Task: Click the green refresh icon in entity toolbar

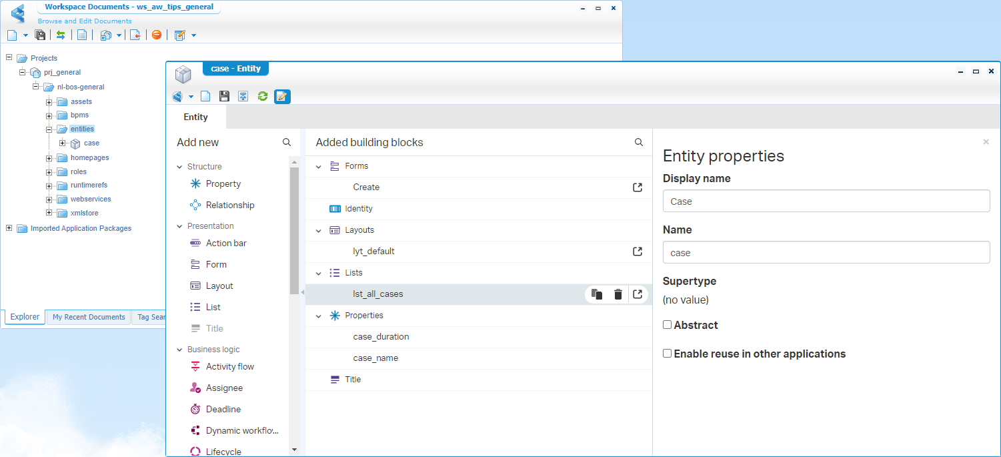Action: click(262, 97)
